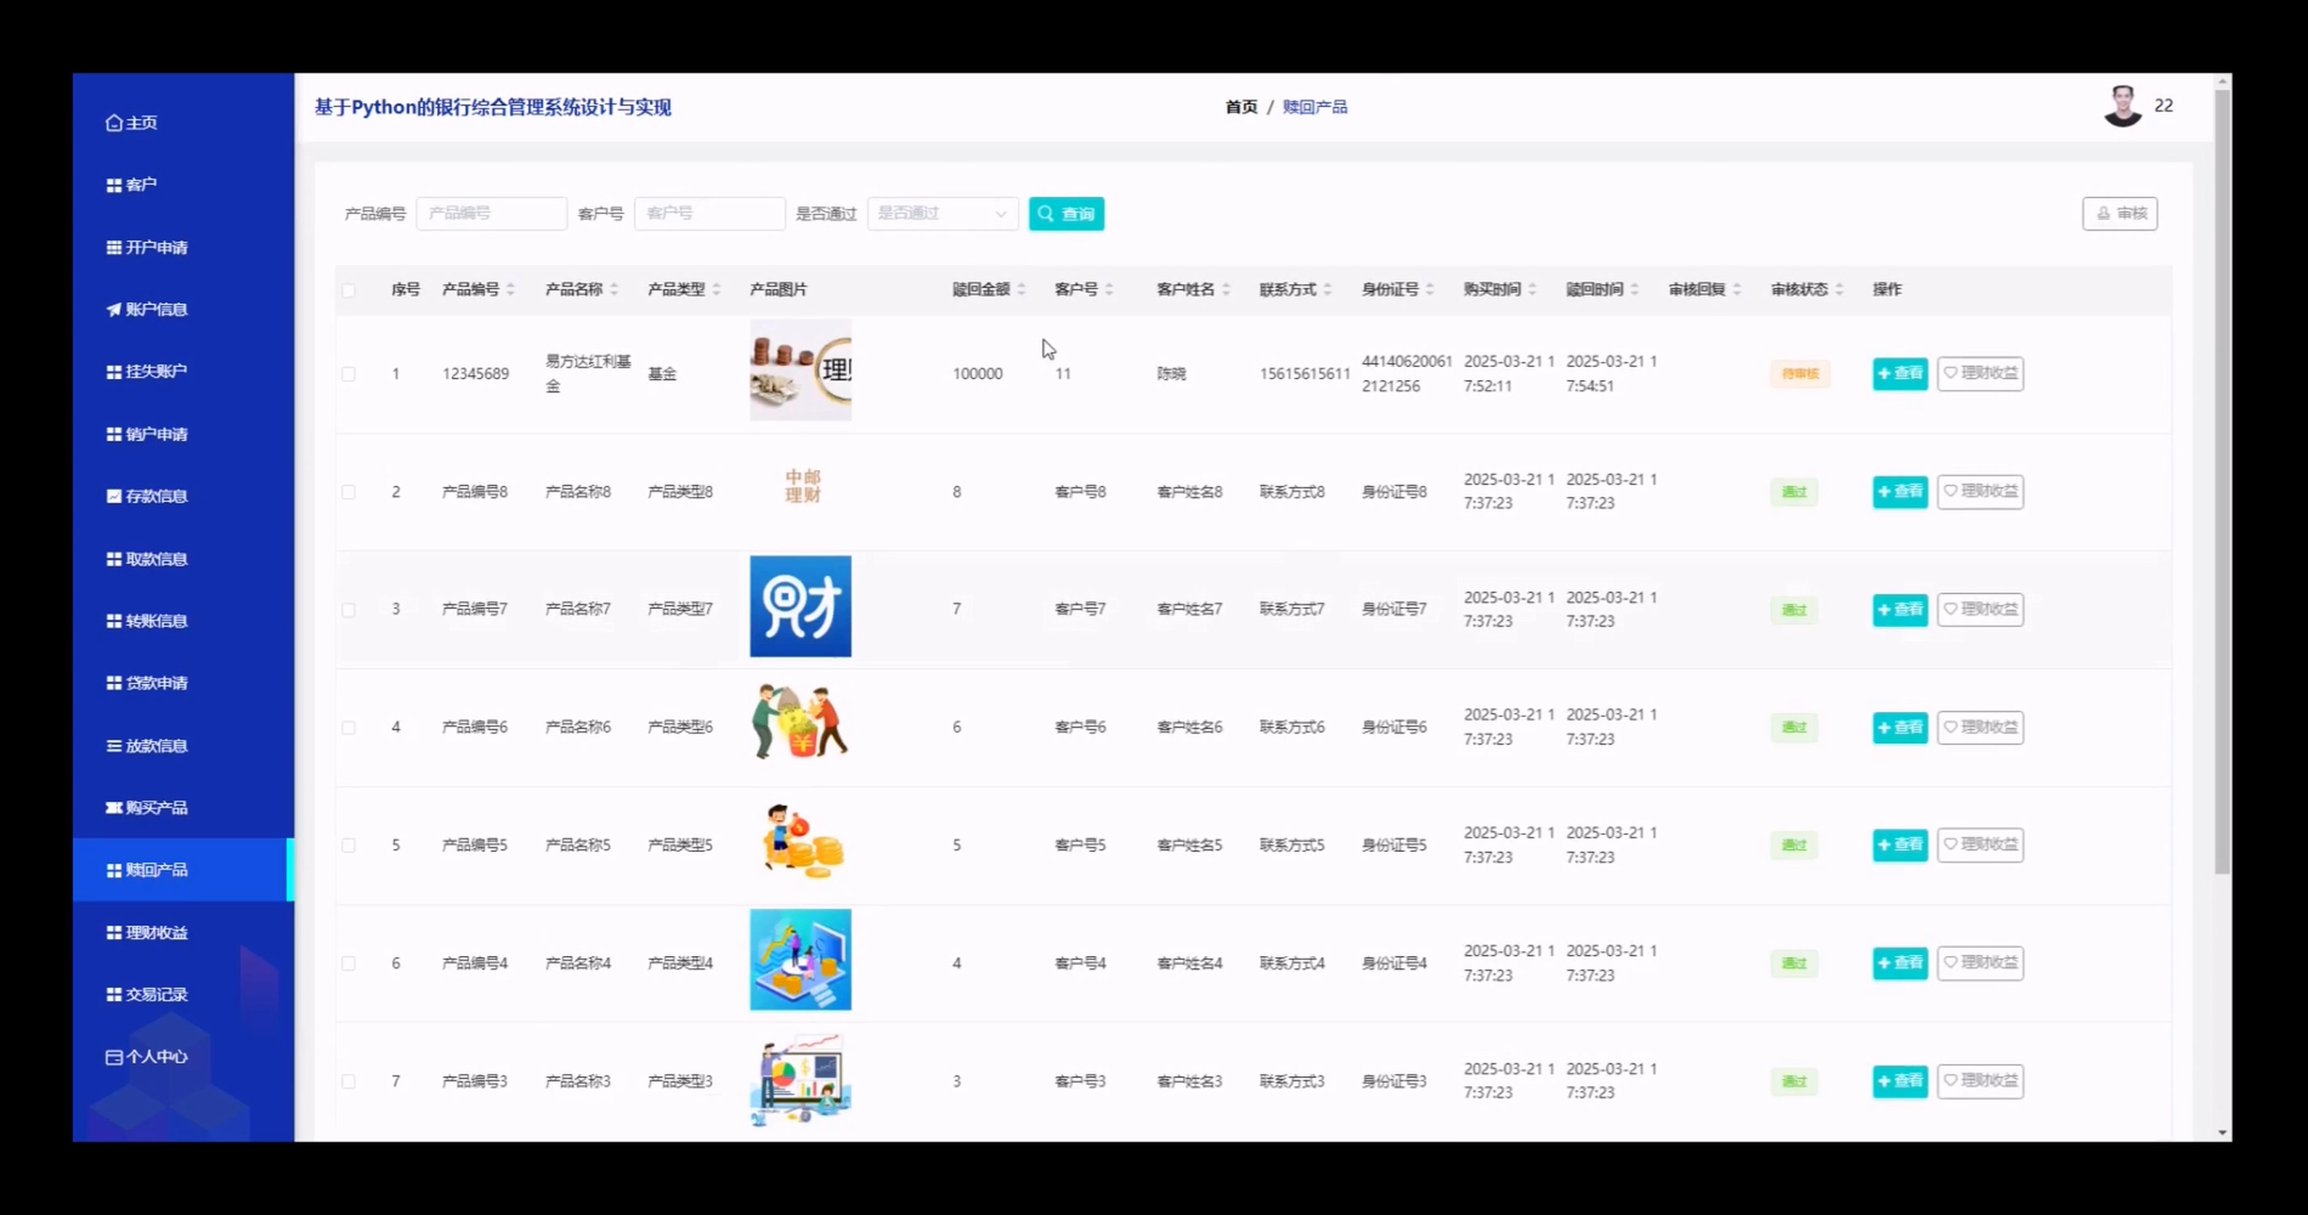Go to 首页 breadcrumb link

click(x=1241, y=106)
